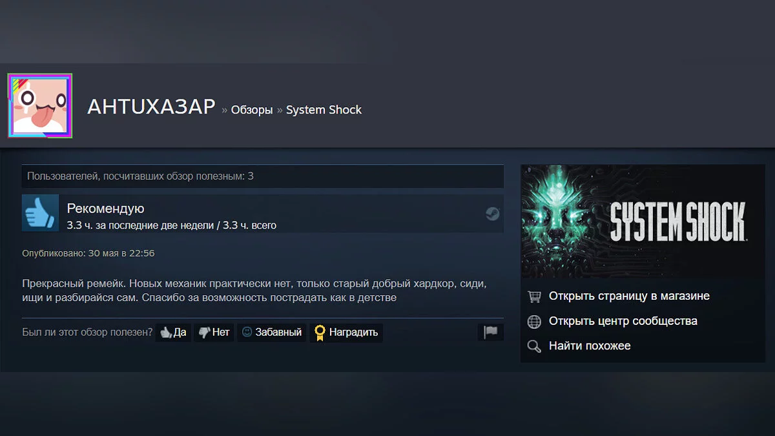Viewport: 775px width, 436px height.
Task: Click the review text starting Прекрасный ремейк
Action: [254, 291]
